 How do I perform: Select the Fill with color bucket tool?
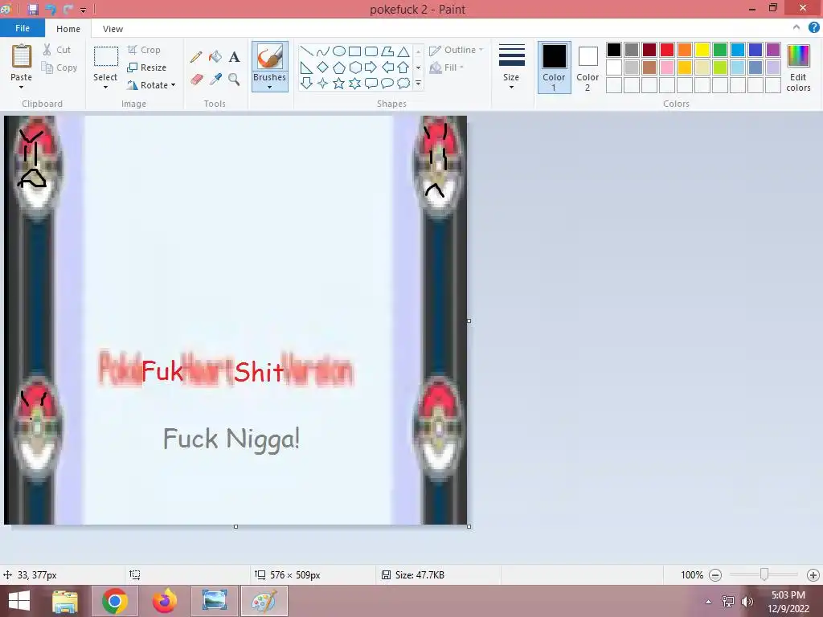coord(215,57)
